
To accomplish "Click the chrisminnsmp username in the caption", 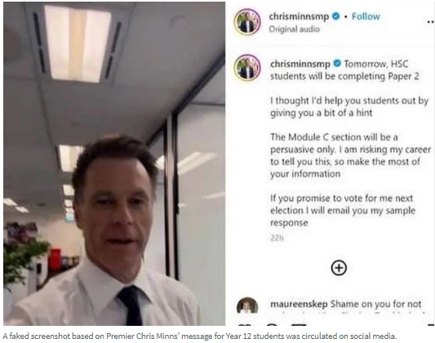I will click(300, 64).
